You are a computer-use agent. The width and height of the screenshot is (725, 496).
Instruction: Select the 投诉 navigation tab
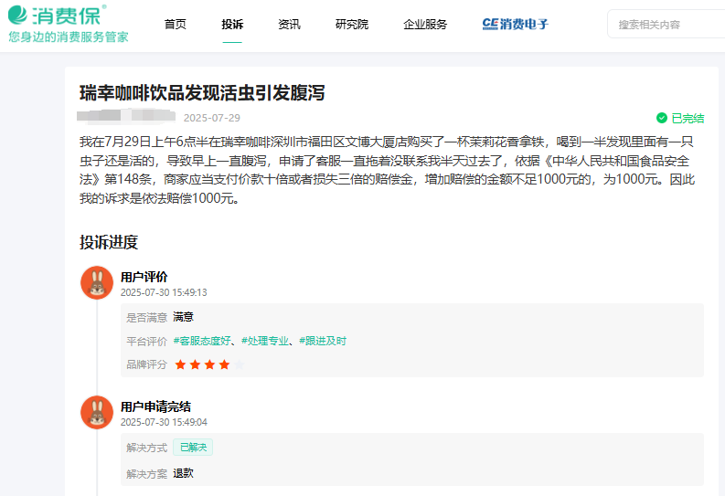pyautogui.click(x=232, y=25)
